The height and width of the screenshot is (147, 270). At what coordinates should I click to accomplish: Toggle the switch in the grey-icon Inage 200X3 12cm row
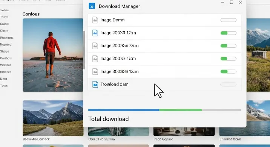(x=228, y=59)
